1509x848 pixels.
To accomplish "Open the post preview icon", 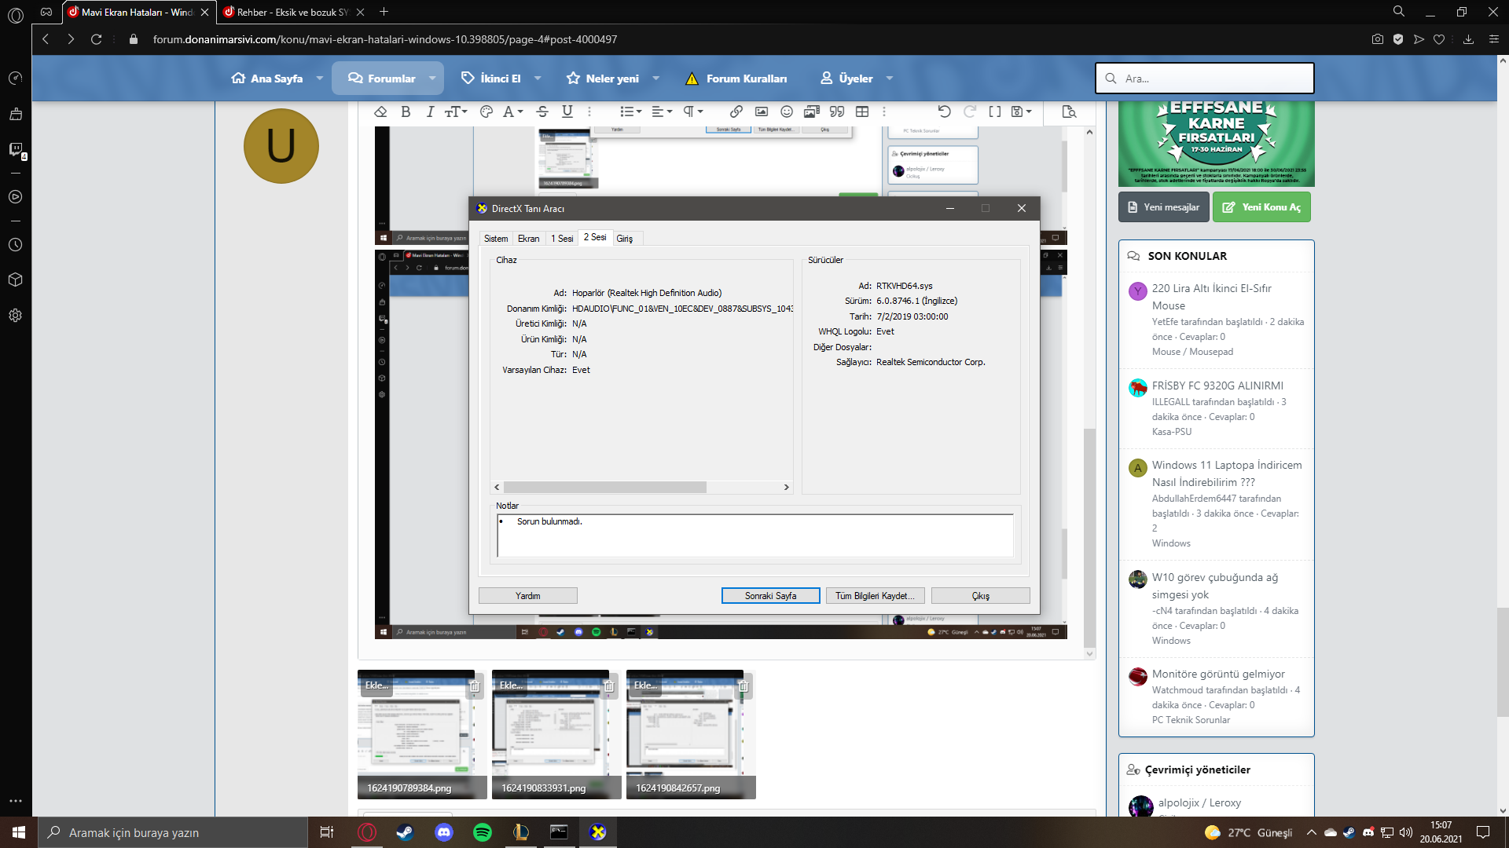I will [x=1068, y=111].
